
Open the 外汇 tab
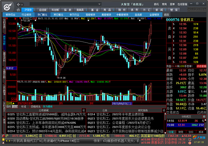pos(147,10)
